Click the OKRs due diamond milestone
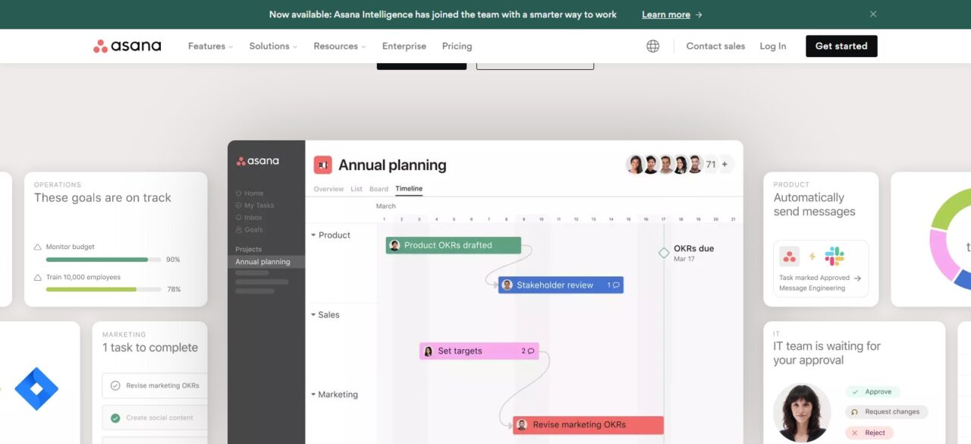Screen dimensions: 971x444 point(664,253)
